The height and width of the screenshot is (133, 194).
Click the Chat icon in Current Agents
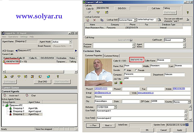(27, 96)
